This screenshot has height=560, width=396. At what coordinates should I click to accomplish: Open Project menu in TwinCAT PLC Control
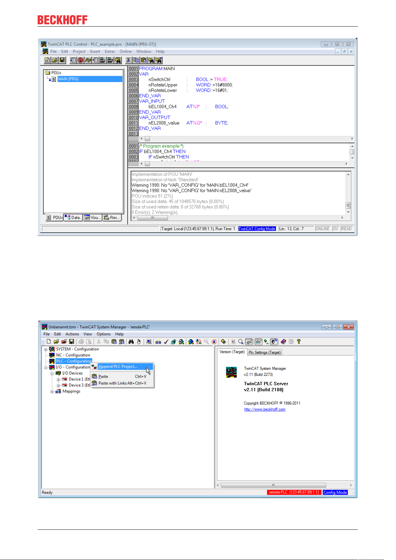[x=79, y=52]
